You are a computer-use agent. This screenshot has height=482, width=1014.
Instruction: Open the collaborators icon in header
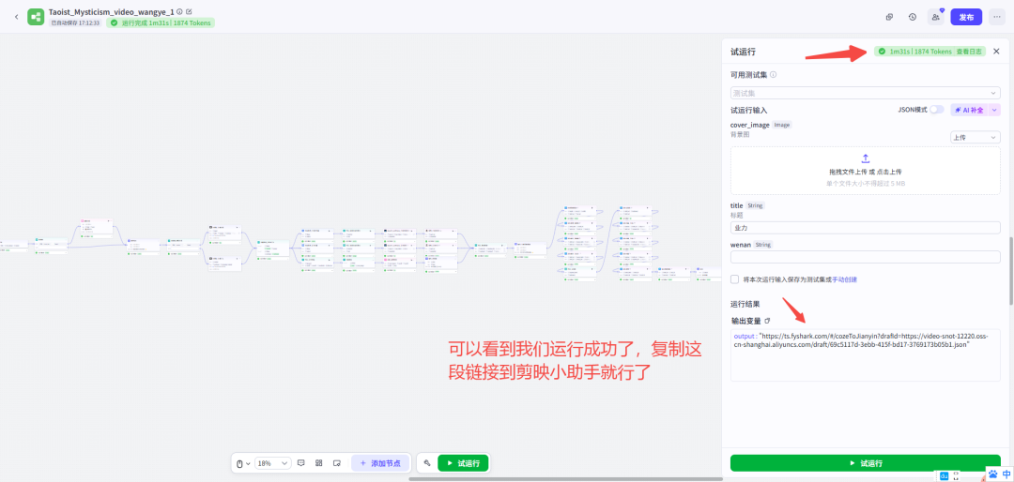(x=936, y=17)
